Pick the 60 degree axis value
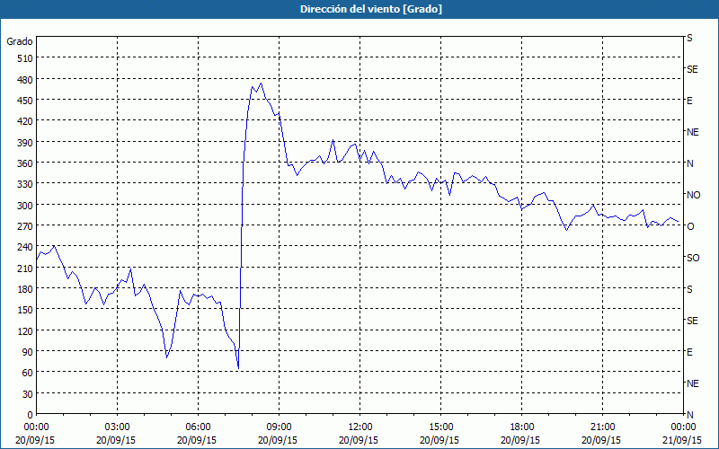 [28, 373]
